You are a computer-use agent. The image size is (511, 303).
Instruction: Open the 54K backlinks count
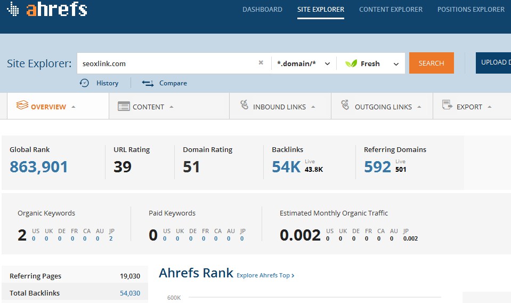pos(286,167)
